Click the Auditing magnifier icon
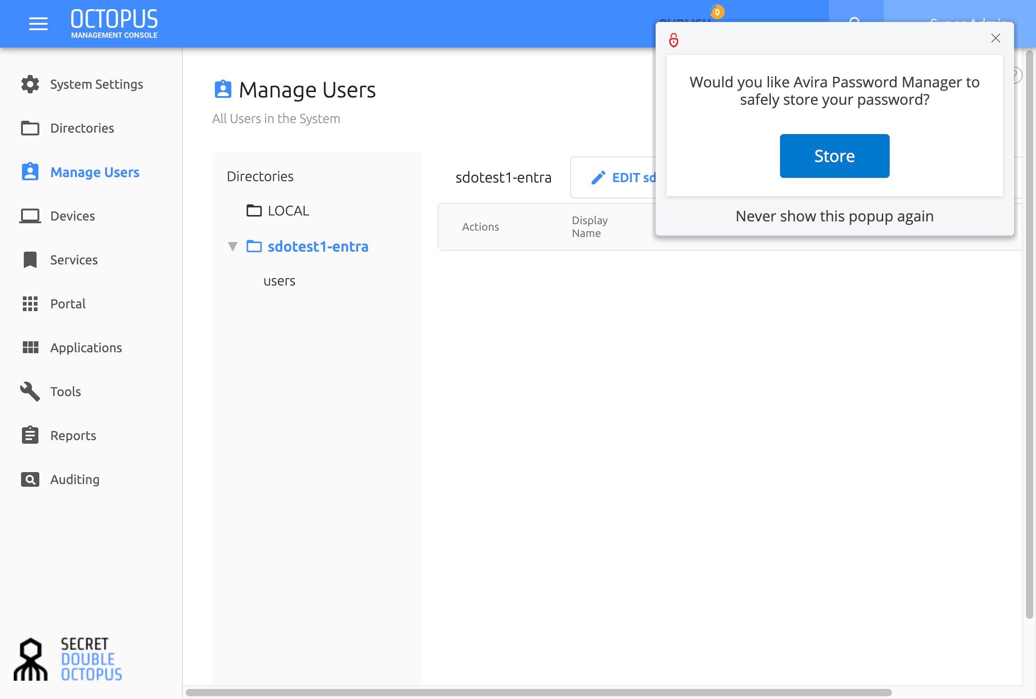Image resolution: width=1036 pixels, height=699 pixels. coord(30,479)
